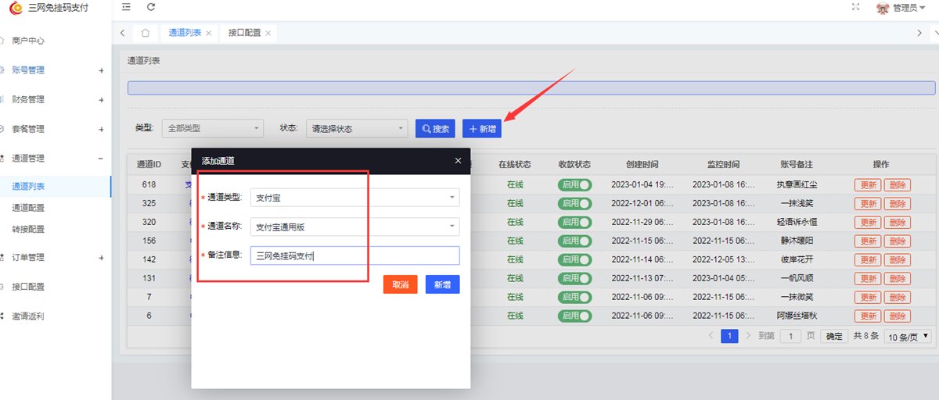Click the administrator avatar icon

point(883,8)
